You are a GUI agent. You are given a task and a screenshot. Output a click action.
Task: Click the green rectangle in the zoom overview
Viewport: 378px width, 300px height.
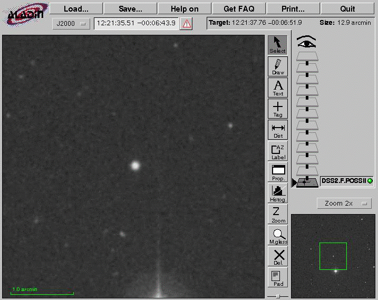tap(333, 256)
